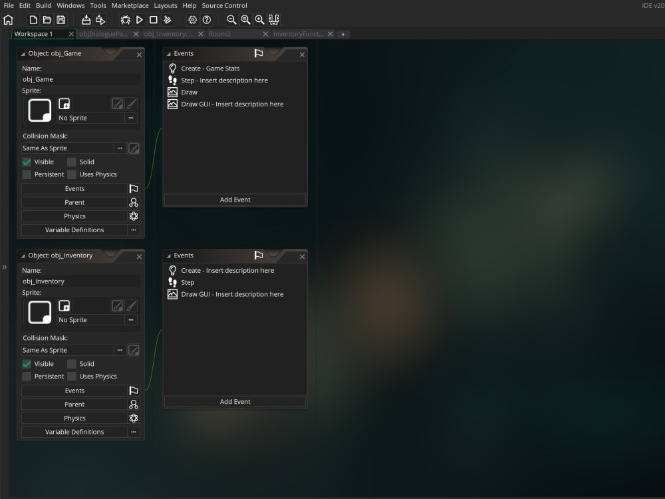Switch to the InventoryFunct... tab
The width and height of the screenshot is (665, 499).
pos(298,34)
